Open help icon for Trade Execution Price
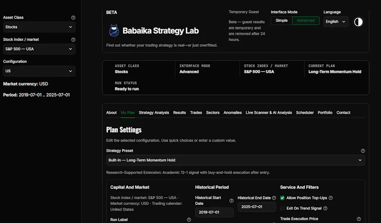The width and height of the screenshot is (381, 223). pos(359,219)
